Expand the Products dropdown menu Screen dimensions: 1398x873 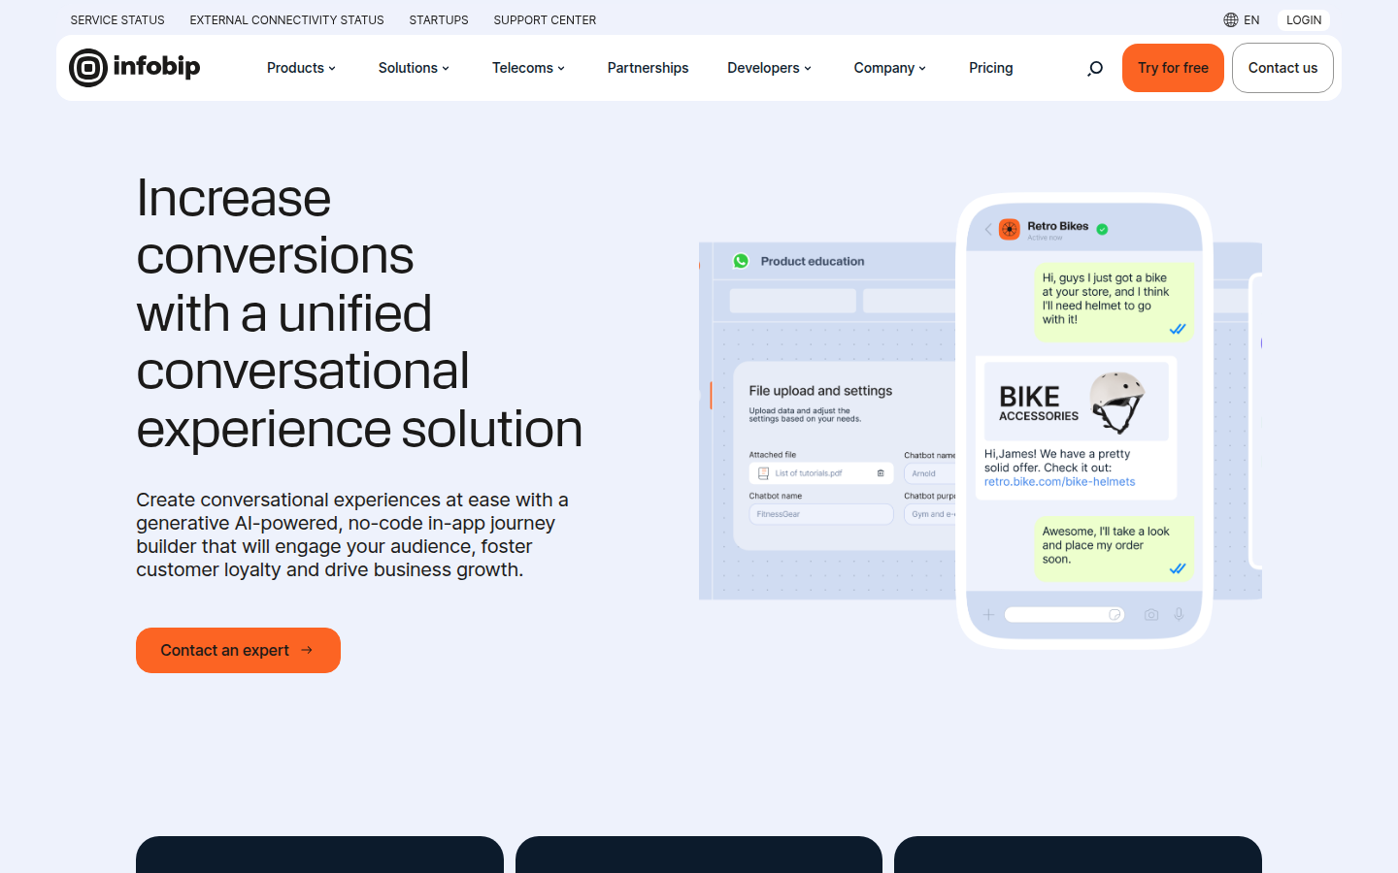pos(301,68)
